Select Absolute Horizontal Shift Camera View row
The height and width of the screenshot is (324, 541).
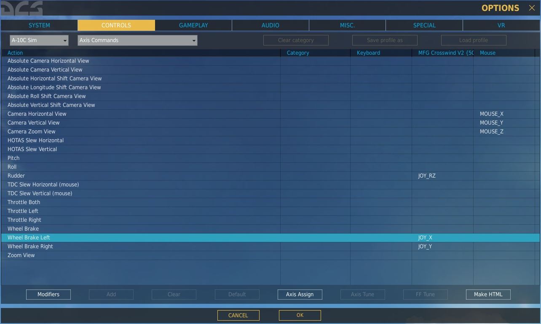click(270, 79)
